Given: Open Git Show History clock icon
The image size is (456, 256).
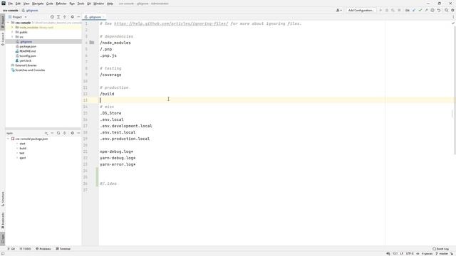Looking at the screenshot, I should 432,10.
